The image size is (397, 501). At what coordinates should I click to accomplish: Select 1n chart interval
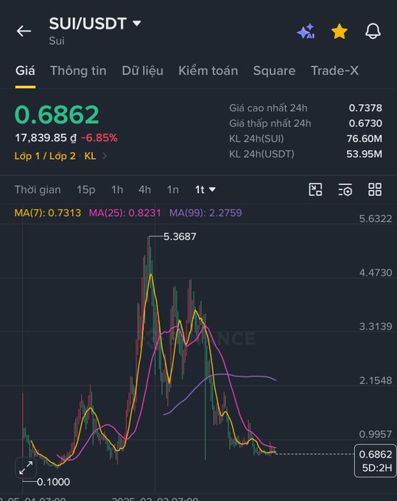173,189
